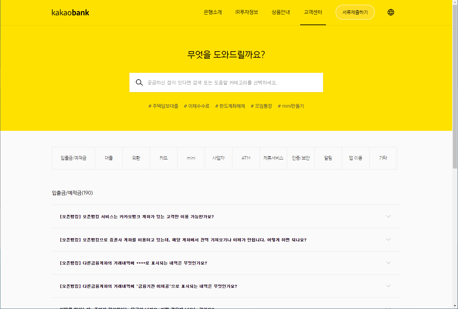The width and height of the screenshot is (458, 309).
Task: Switch to 알림 category tab
Action: [328, 158]
